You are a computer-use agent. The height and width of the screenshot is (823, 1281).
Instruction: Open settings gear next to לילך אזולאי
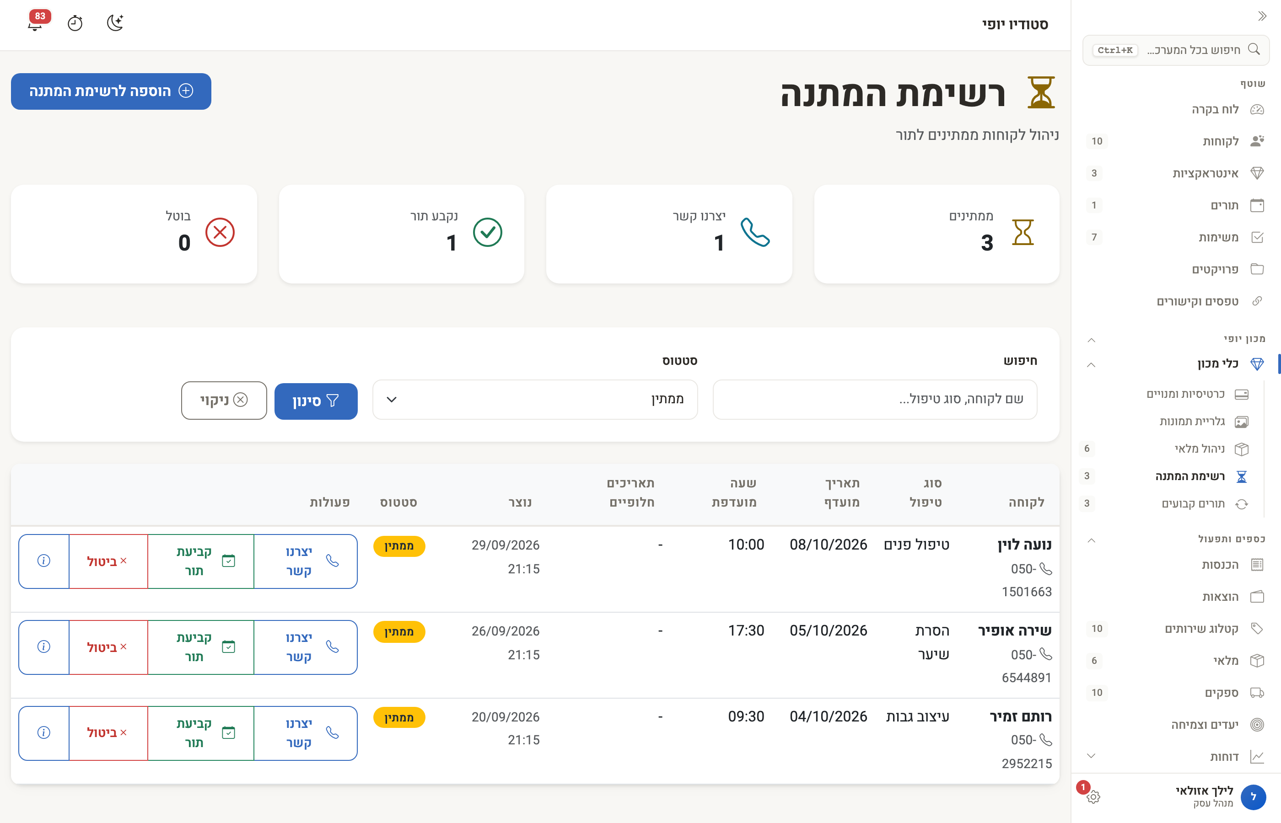[1093, 796]
